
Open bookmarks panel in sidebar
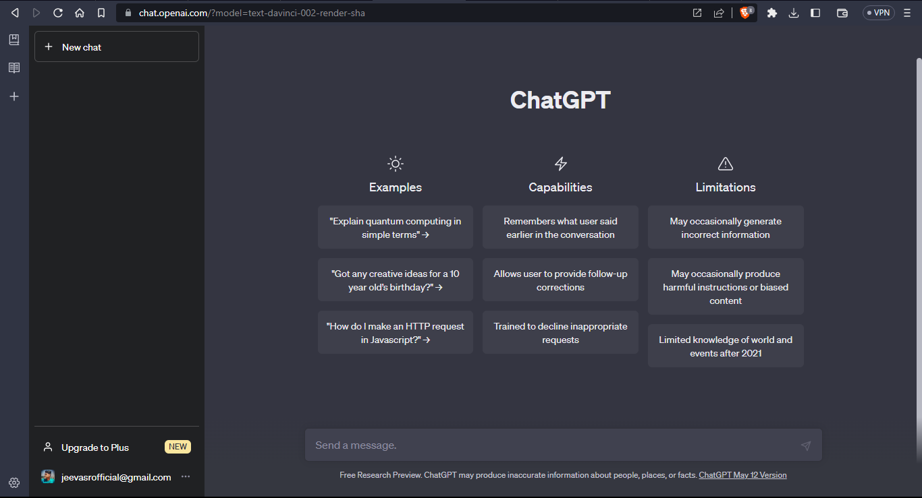click(14, 40)
